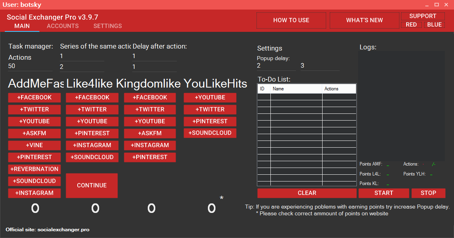This screenshot has height=238, width=454.
Task: Add AddMeFast +FACEBOOK task
Action: point(35,98)
